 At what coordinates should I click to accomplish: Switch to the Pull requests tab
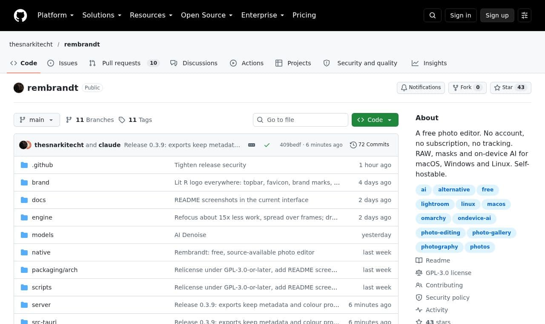tap(124, 63)
